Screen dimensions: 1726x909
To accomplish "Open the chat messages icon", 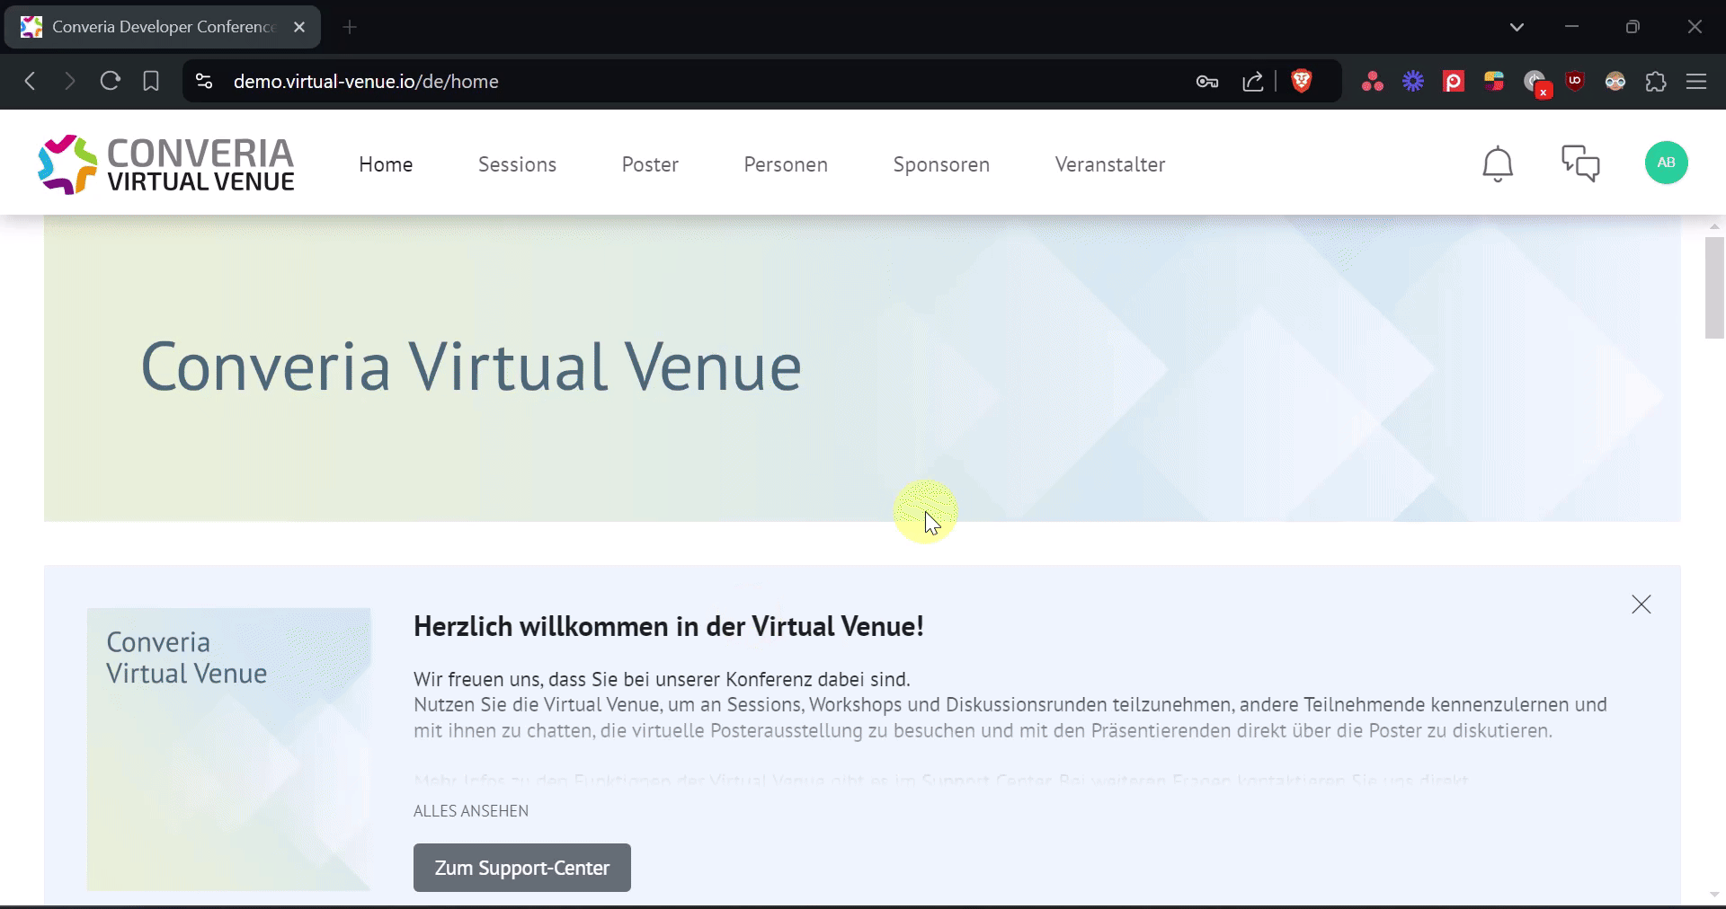I will pos(1580,163).
